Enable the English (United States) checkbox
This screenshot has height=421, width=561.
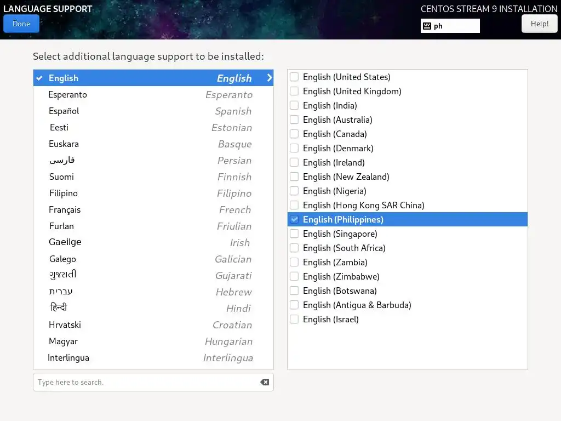click(x=294, y=77)
